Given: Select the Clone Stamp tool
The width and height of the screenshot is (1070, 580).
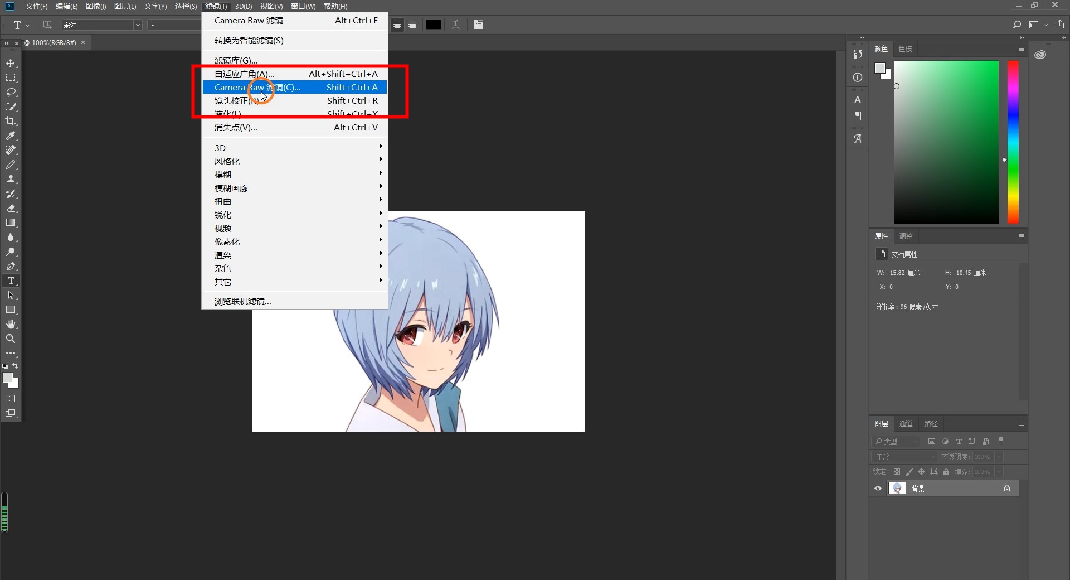Looking at the screenshot, I should 11,179.
